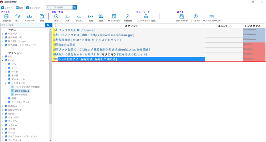Image resolution: width=266 pixels, height=142 pixels.
Task: Click the command tree scrollbar down arrow
Action: [x=50, y=140]
